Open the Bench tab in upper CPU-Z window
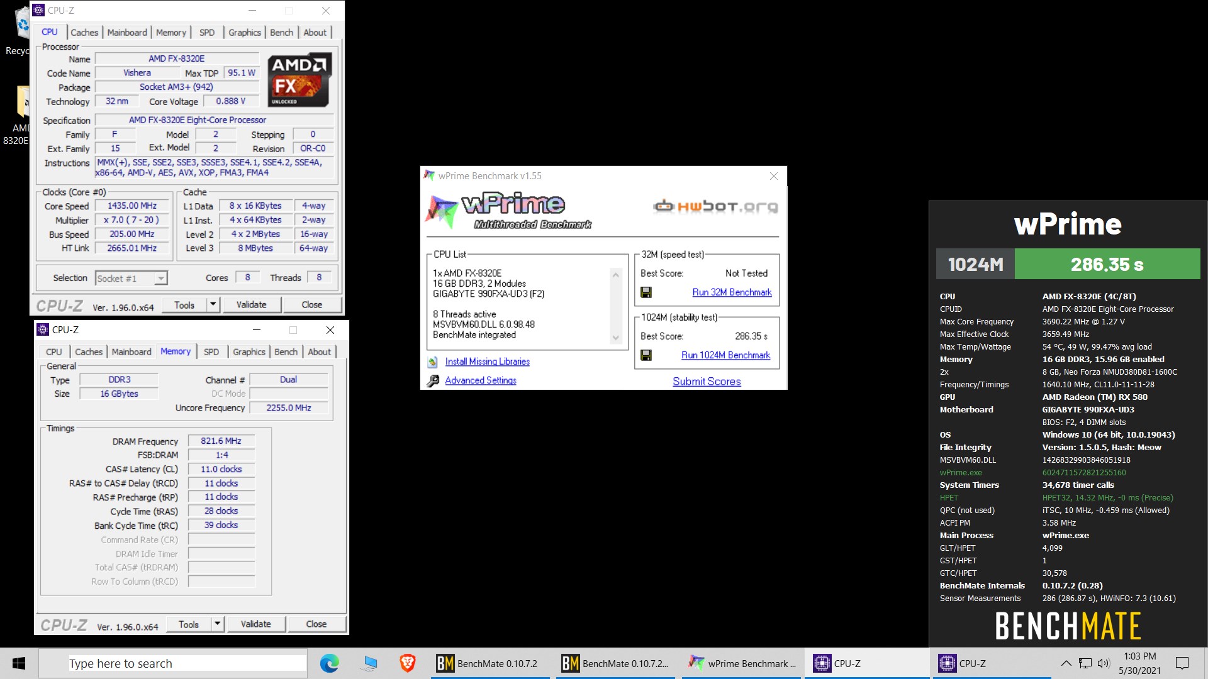The image size is (1208, 679). 281,33
